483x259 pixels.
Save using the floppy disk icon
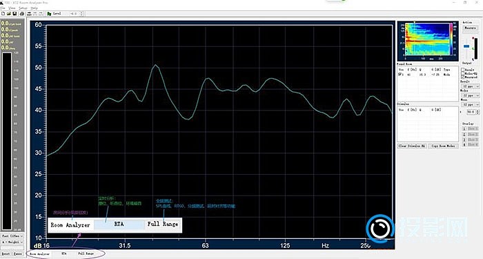(14, 14)
